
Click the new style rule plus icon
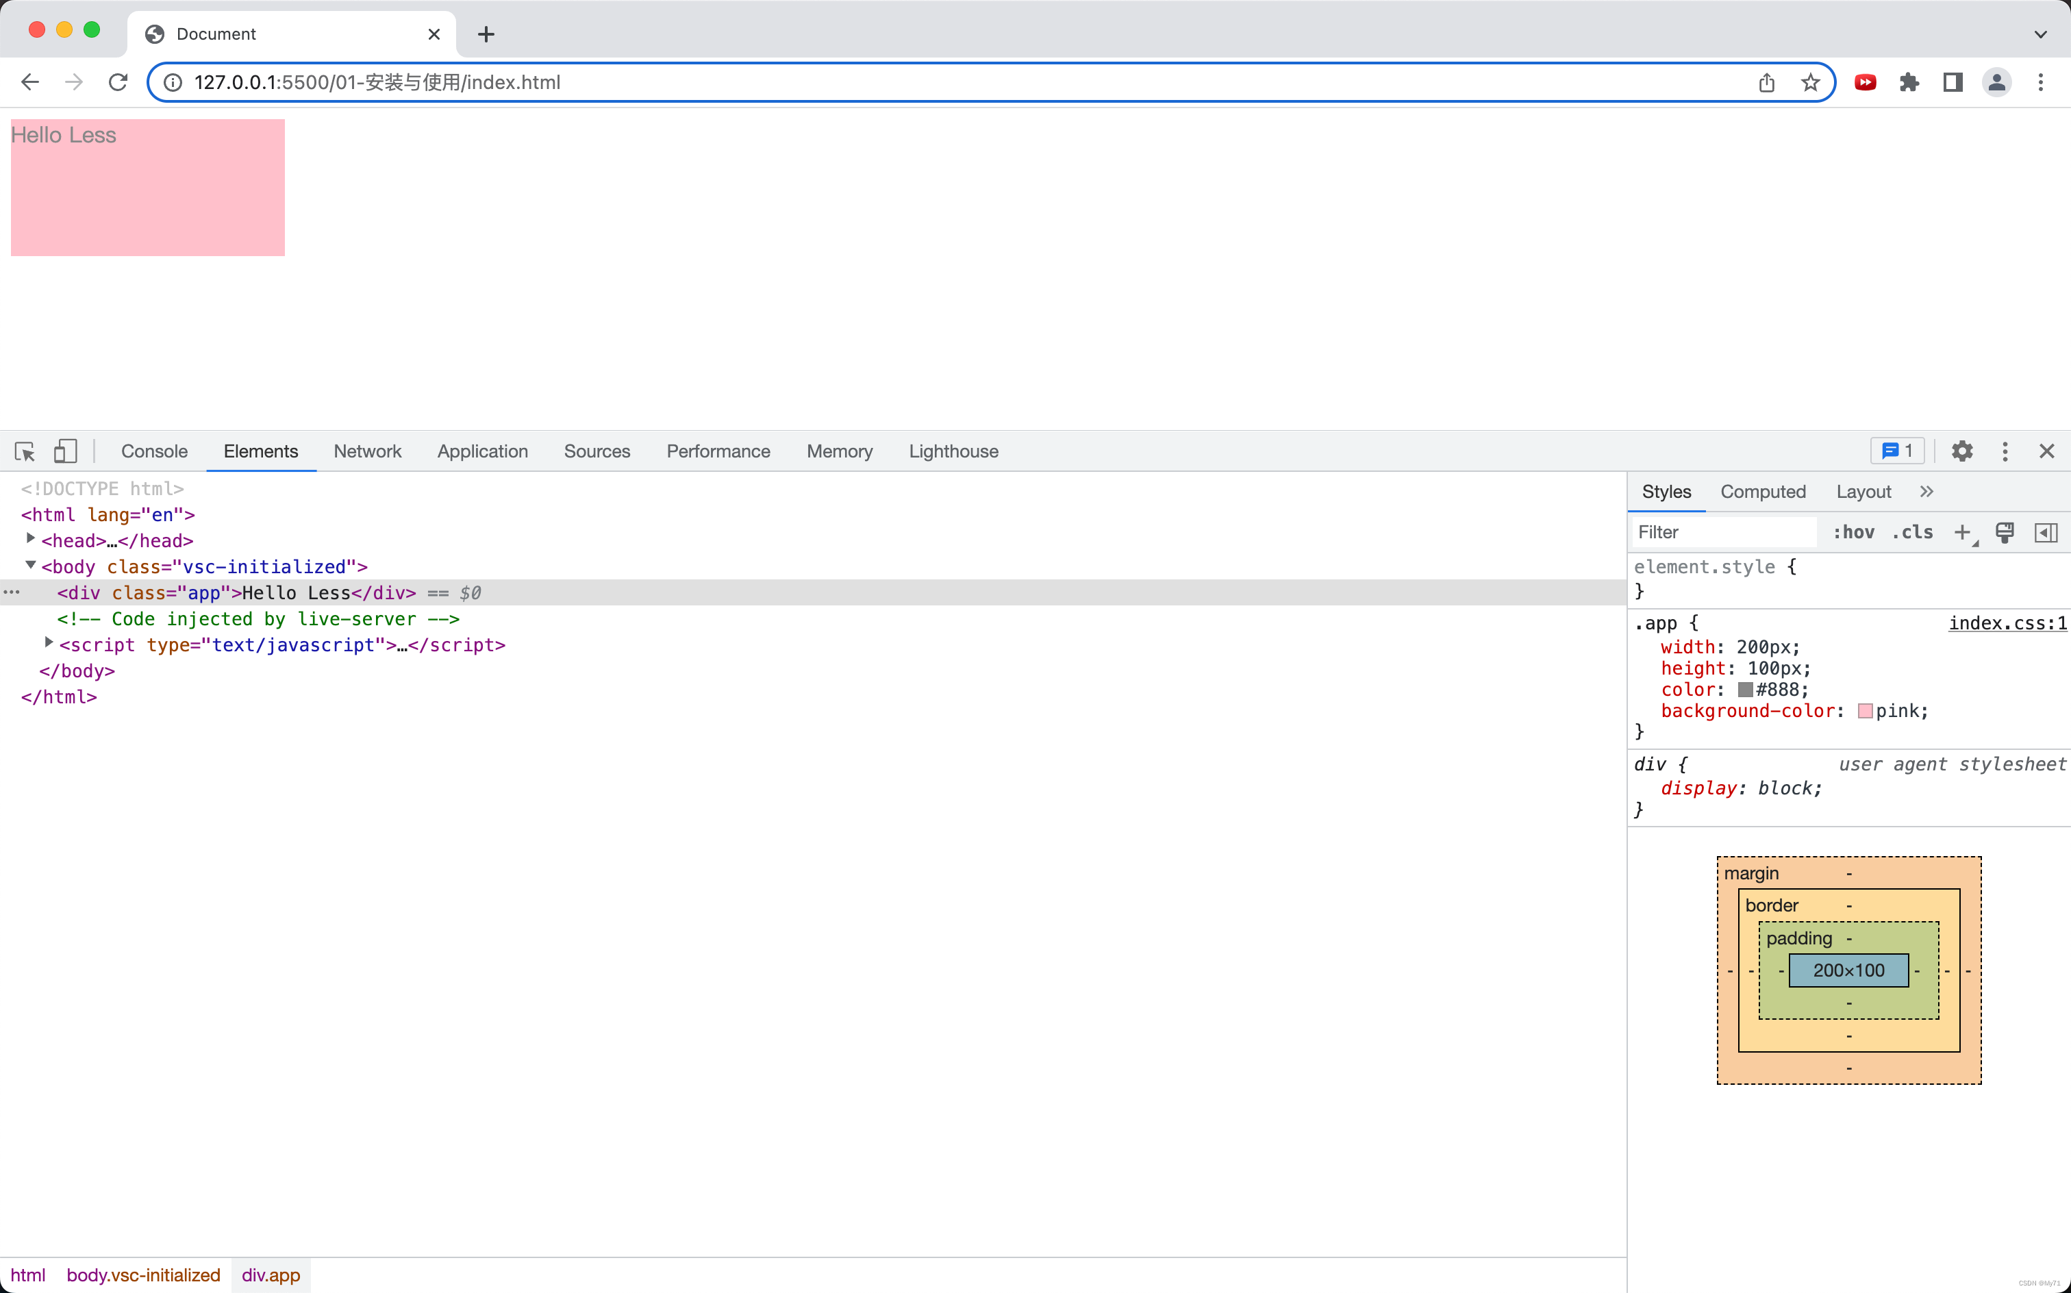point(1961,532)
